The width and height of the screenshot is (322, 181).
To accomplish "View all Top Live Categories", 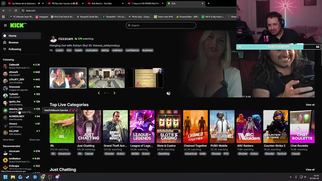I will [310, 105].
